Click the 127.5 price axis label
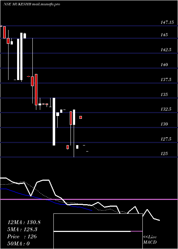The height and width of the screenshot is (249, 178). pos(166,139)
